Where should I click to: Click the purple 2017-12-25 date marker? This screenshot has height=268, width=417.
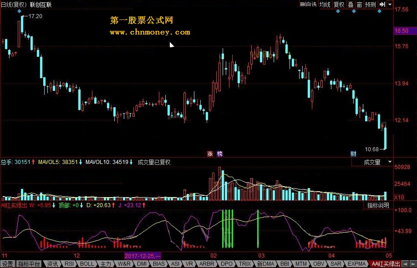pos(142,256)
